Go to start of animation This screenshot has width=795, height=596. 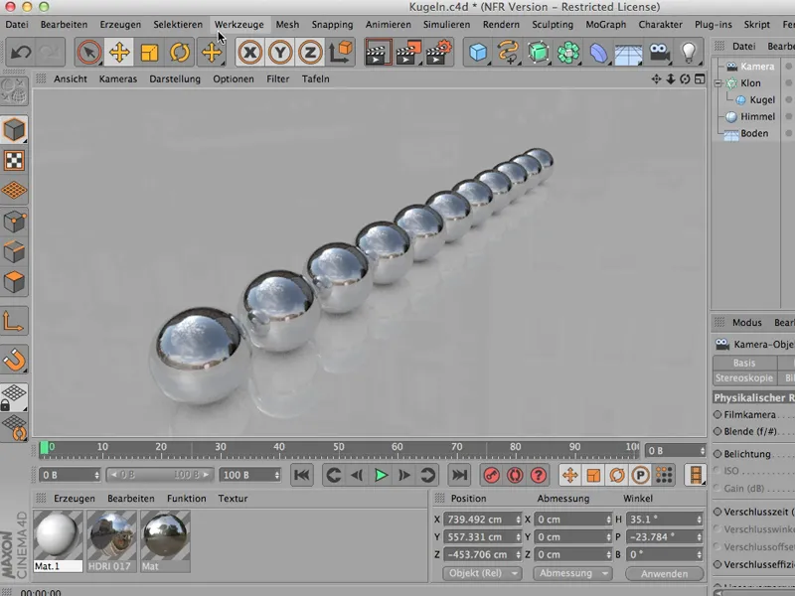302,475
